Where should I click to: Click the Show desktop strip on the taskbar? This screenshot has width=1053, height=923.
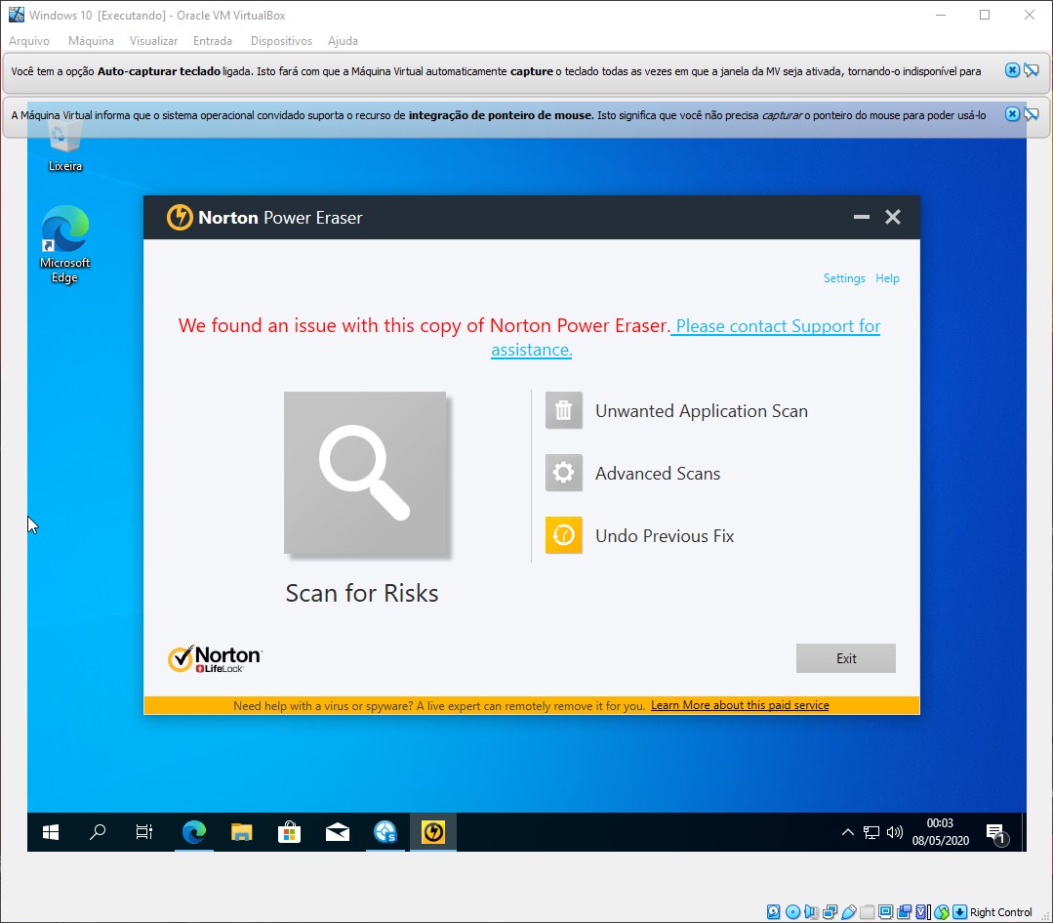click(x=1024, y=832)
